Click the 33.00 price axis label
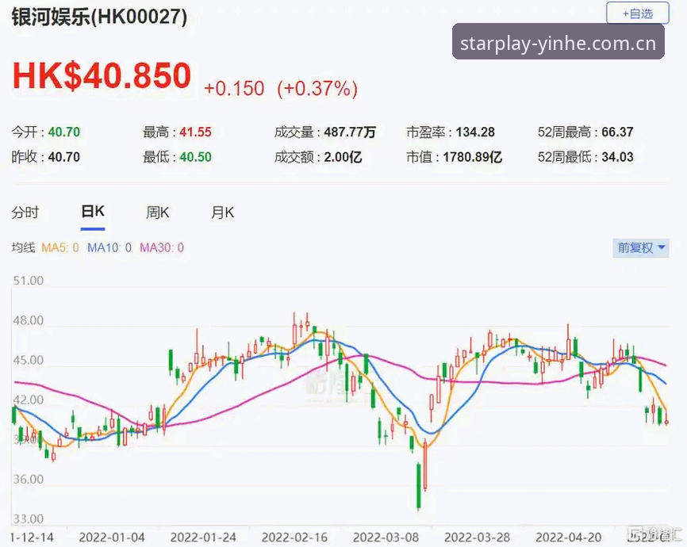The height and width of the screenshot is (547, 687). [29, 519]
